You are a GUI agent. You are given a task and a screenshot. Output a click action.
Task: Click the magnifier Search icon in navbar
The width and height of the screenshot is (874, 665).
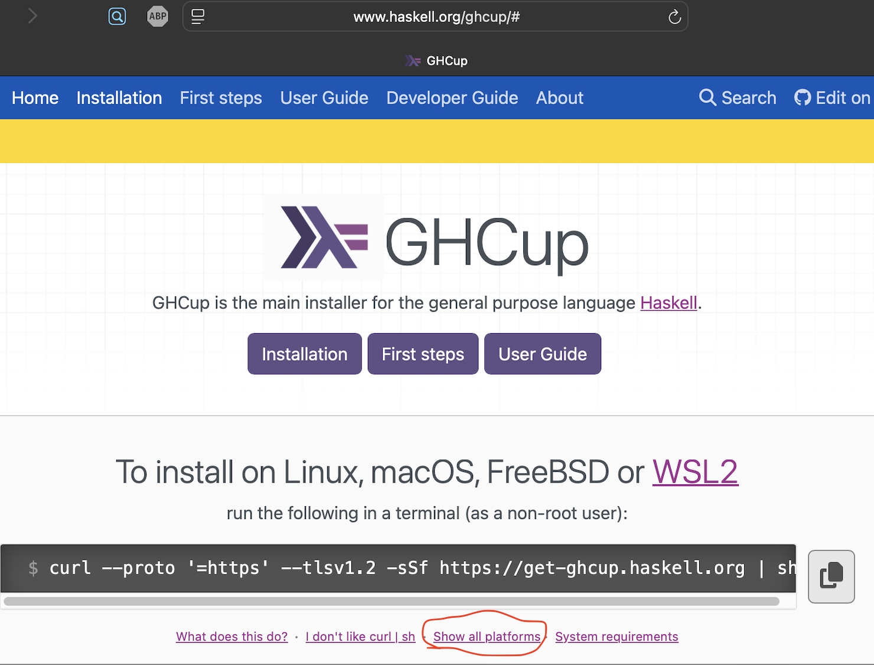pyautogui.click(x=707, y=97)
